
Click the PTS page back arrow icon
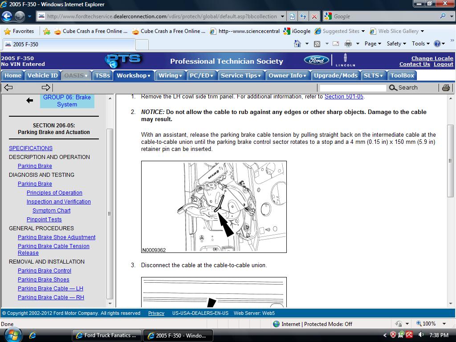pyautogui.click(x=8, y=87)
